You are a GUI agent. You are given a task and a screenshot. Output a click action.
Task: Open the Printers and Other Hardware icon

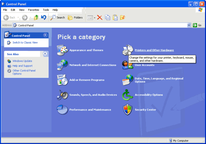tap(128, 50)
